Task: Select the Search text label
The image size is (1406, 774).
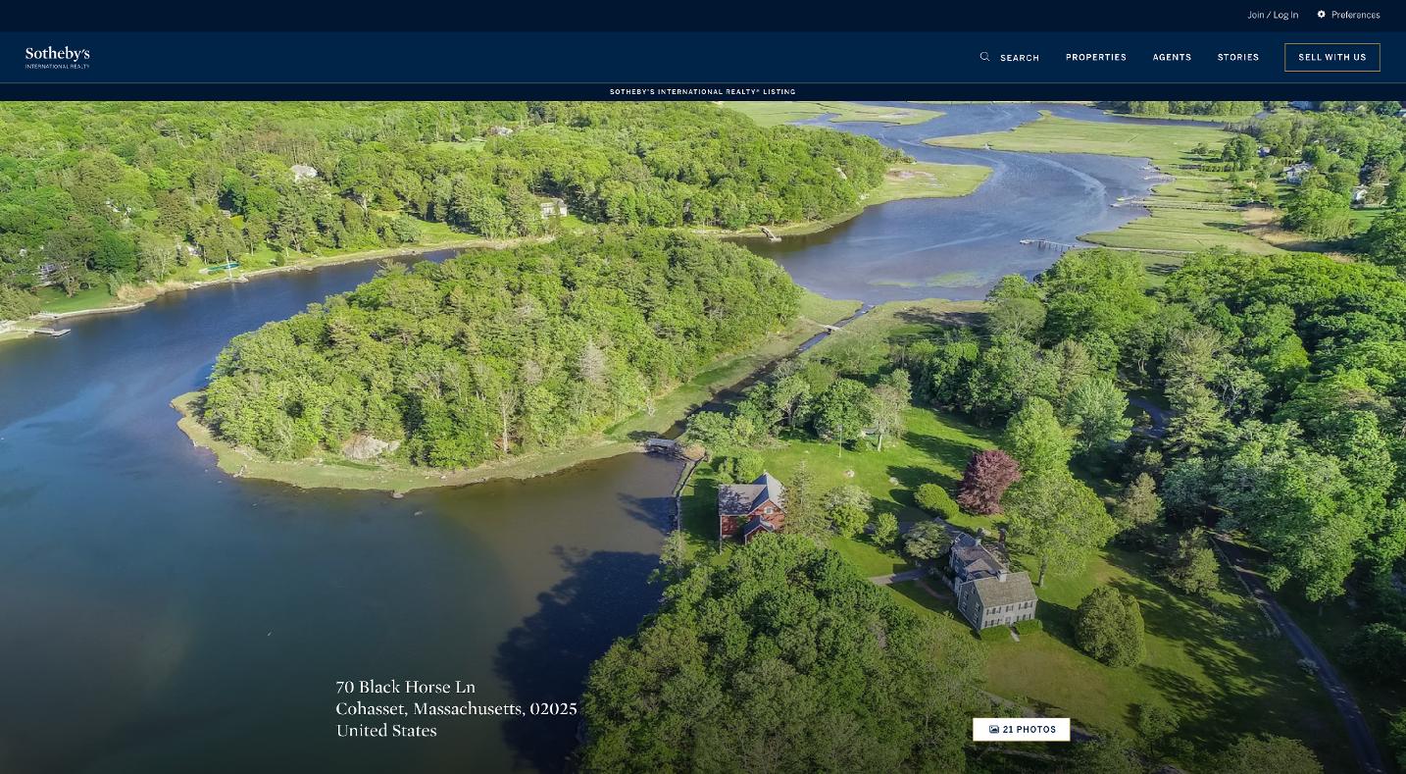Action: 1020,58
